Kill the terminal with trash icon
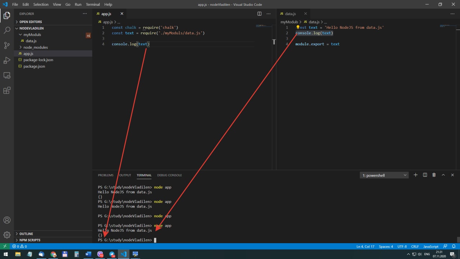The image size is (460, 259). tap(434, 175)
